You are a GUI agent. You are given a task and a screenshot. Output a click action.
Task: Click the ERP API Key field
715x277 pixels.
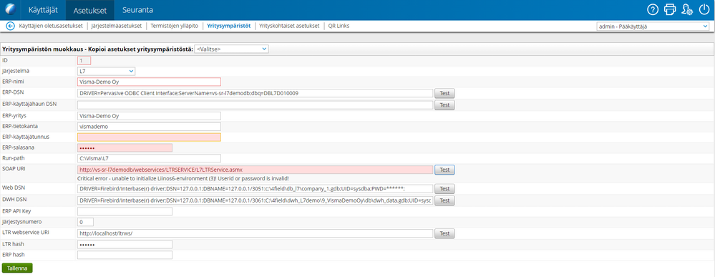tap(125, 211)
